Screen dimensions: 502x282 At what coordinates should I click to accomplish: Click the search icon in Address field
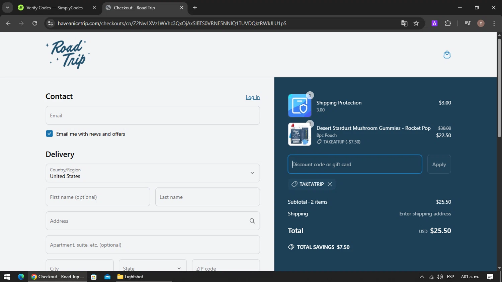point(252,221)
